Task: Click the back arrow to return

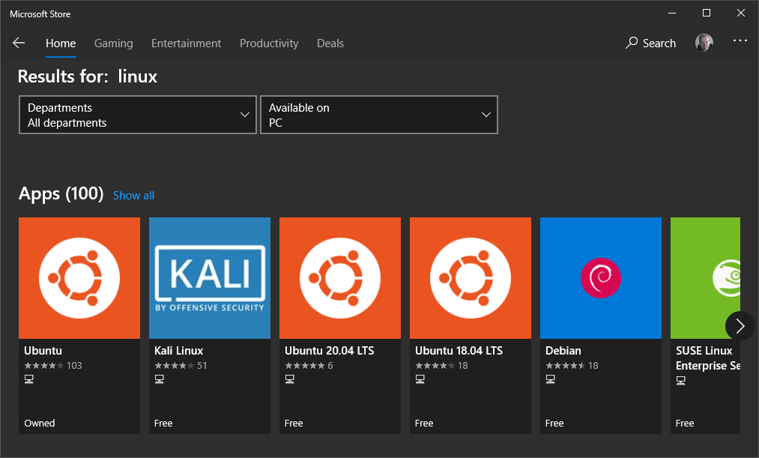Action: (x=19, y=43)
